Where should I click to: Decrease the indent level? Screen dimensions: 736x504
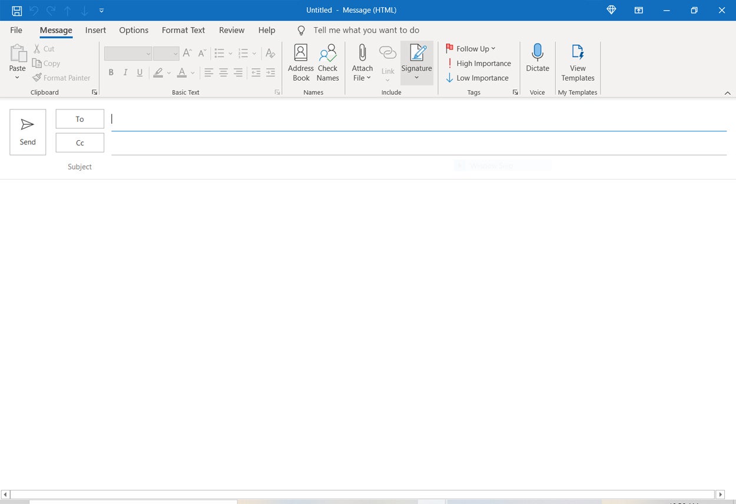(x=256, y=72)
